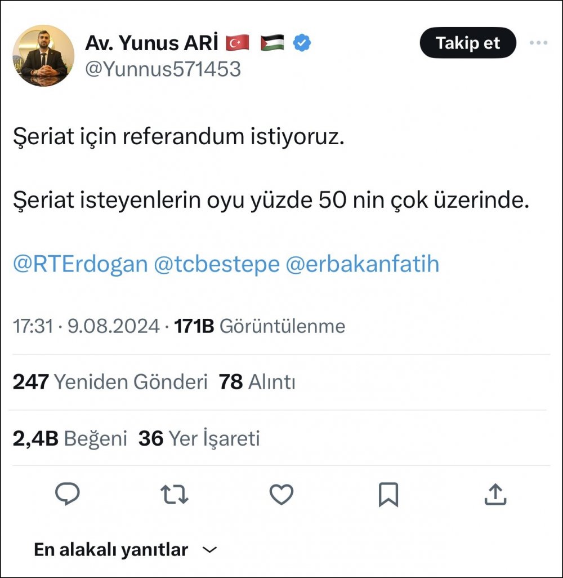Show the 2,4B Beğeni likes list

tap(70, 438)
